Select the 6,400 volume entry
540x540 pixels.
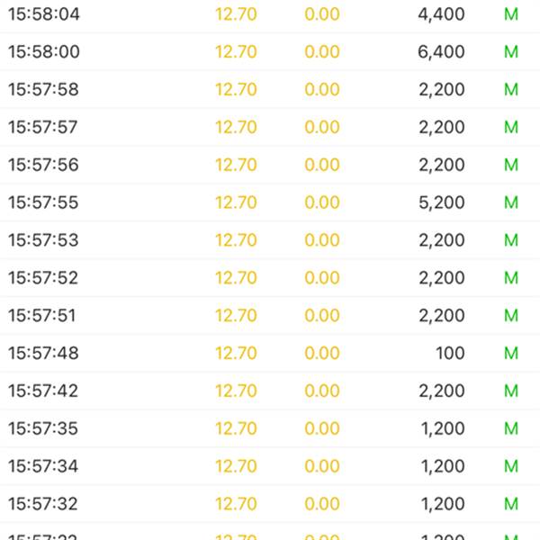pos(441,52)
